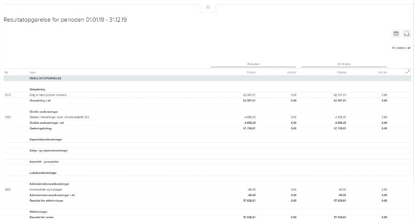The image size is (414, 220).
Task: Click the print report icon
Action: click(407, 34)
